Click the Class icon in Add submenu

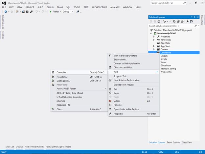53,109
